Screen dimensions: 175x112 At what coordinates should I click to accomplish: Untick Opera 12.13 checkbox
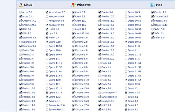point(152,25)
